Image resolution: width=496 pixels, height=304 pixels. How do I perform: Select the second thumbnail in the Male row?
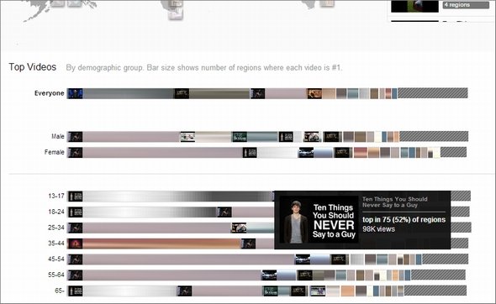pos(187,137)
